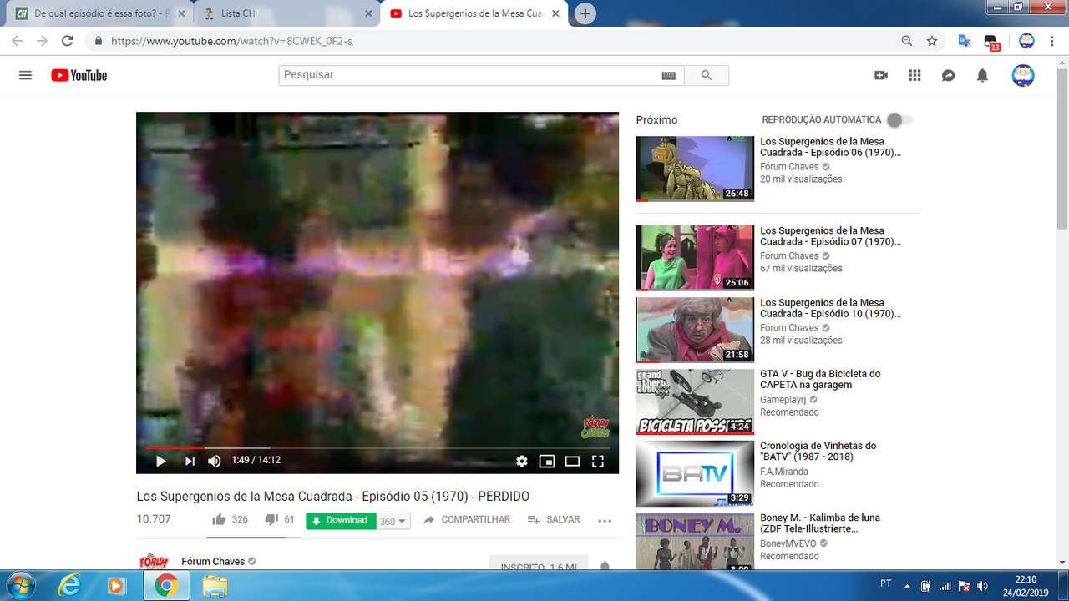
Task: Open the Fórum Chaves channel avatar
Action: pos(154,561)
